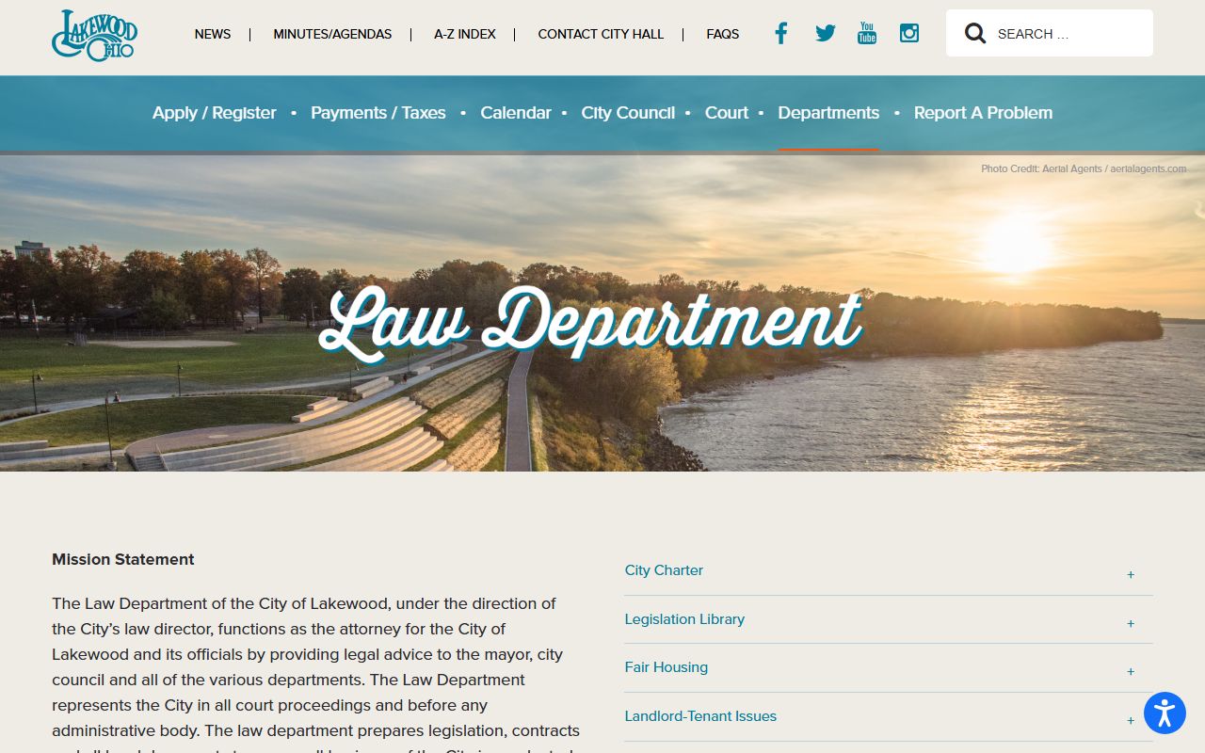This screenshot has width=1205, height=753.
Task: Click the Mission Statement heading
Action: click(123, 559)
